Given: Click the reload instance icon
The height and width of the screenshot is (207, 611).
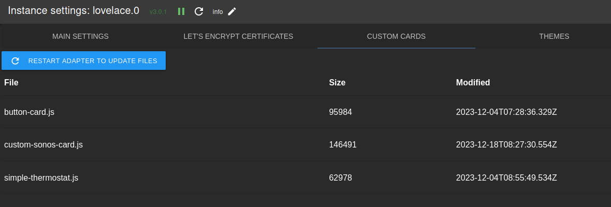Looking at the screenshot, I should point(199,11).
